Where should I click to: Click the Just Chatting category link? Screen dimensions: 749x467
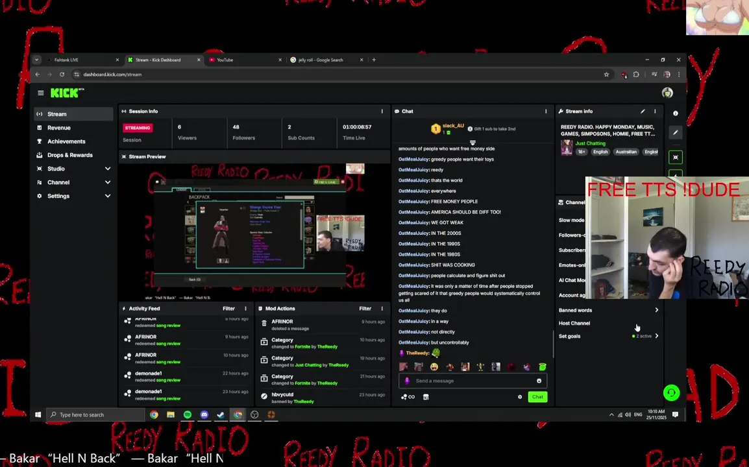tap(590, 143)
